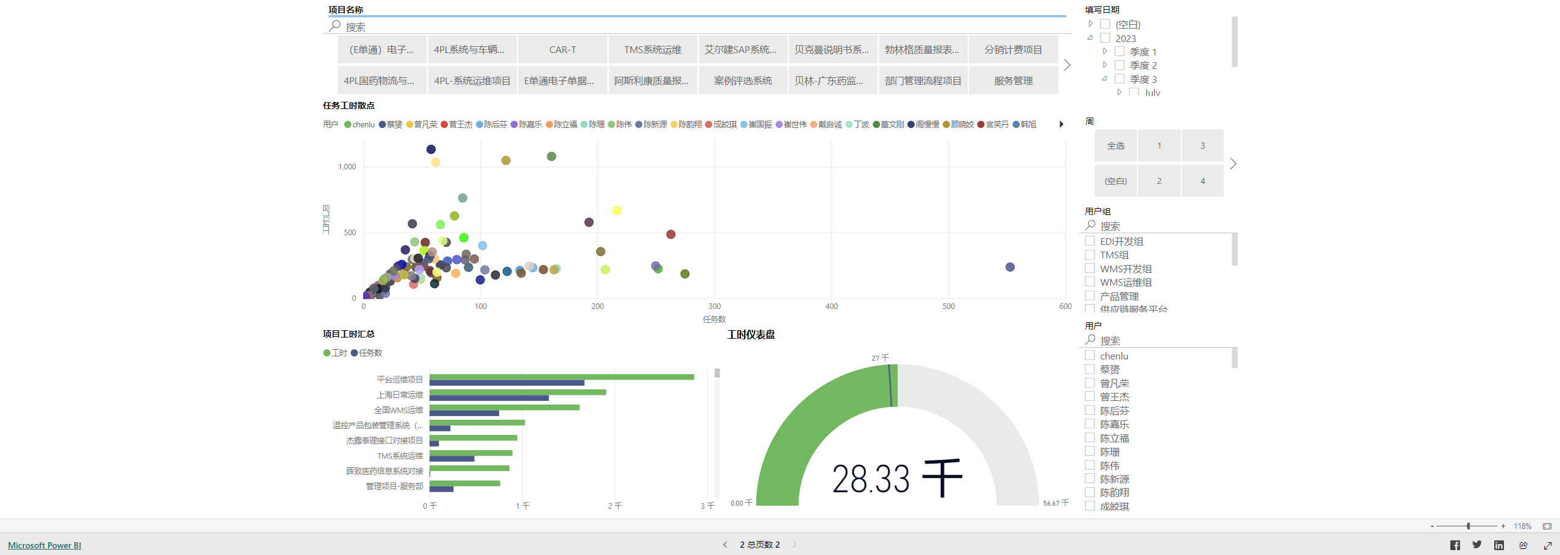This screenshot has width=1560, height=555.
Task: Share report on Twitter icon
Action: tap(1477, 545)
